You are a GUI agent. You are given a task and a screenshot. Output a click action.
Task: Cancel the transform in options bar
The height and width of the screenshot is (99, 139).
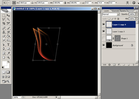pyautogui.click(x=134, y=3)
